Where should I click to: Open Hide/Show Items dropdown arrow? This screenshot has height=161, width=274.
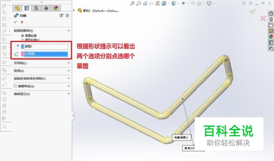[x=188, y=3]
